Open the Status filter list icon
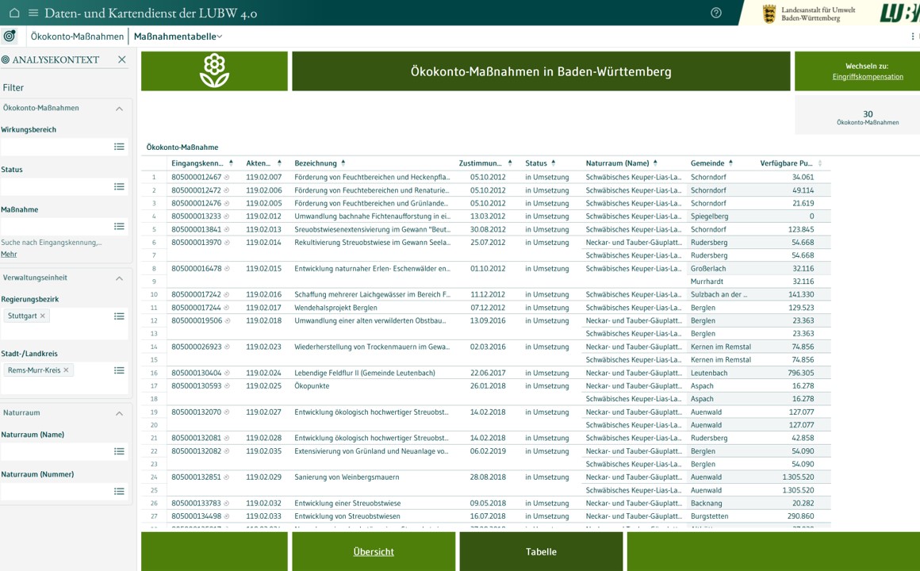Screen dimensions: 920x571 pos(119,186)
